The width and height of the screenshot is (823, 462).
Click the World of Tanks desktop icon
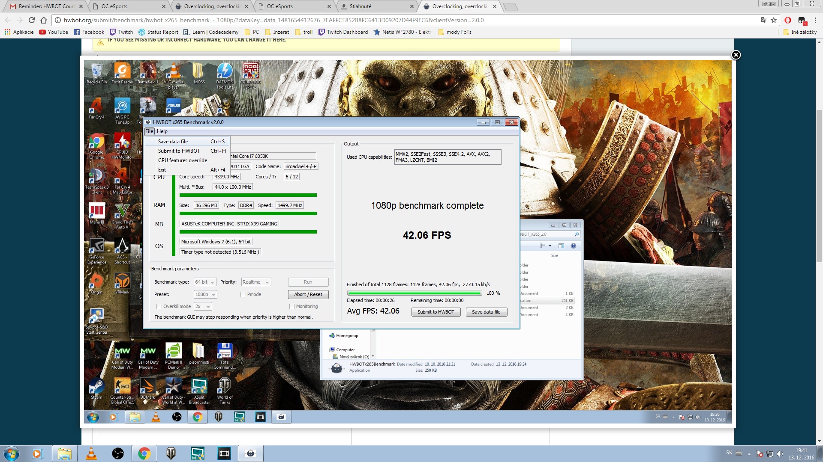pyautogui.click(x=225, y=391)
